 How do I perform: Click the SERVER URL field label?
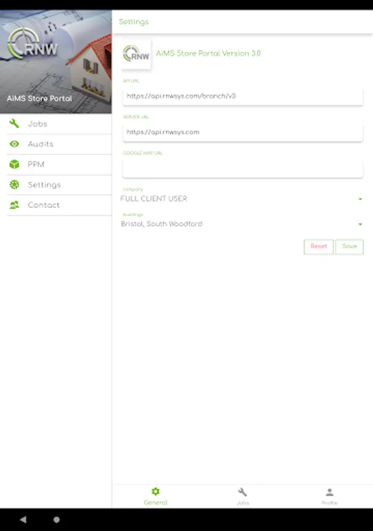136,117
